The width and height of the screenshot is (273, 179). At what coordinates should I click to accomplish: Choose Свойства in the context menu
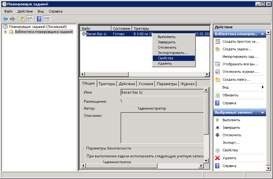click(174, 58)
